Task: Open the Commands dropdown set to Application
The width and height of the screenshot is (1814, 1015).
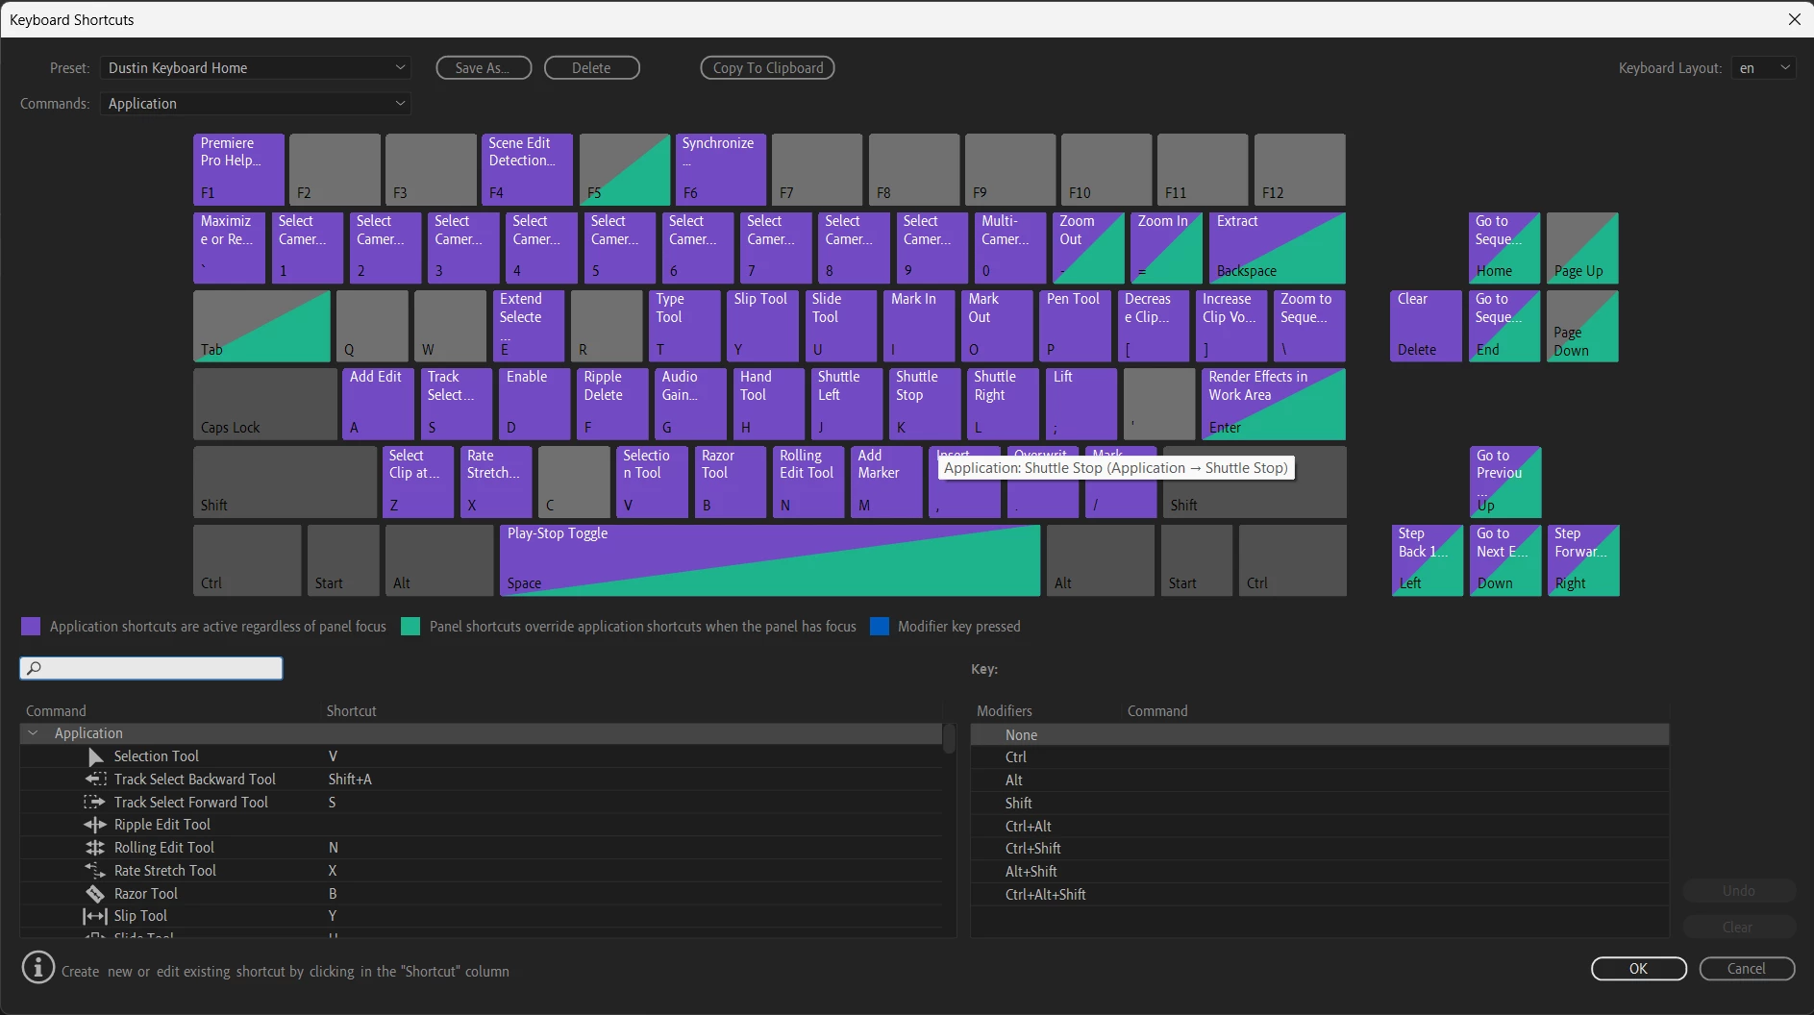Action: click(x=256, y=104)
